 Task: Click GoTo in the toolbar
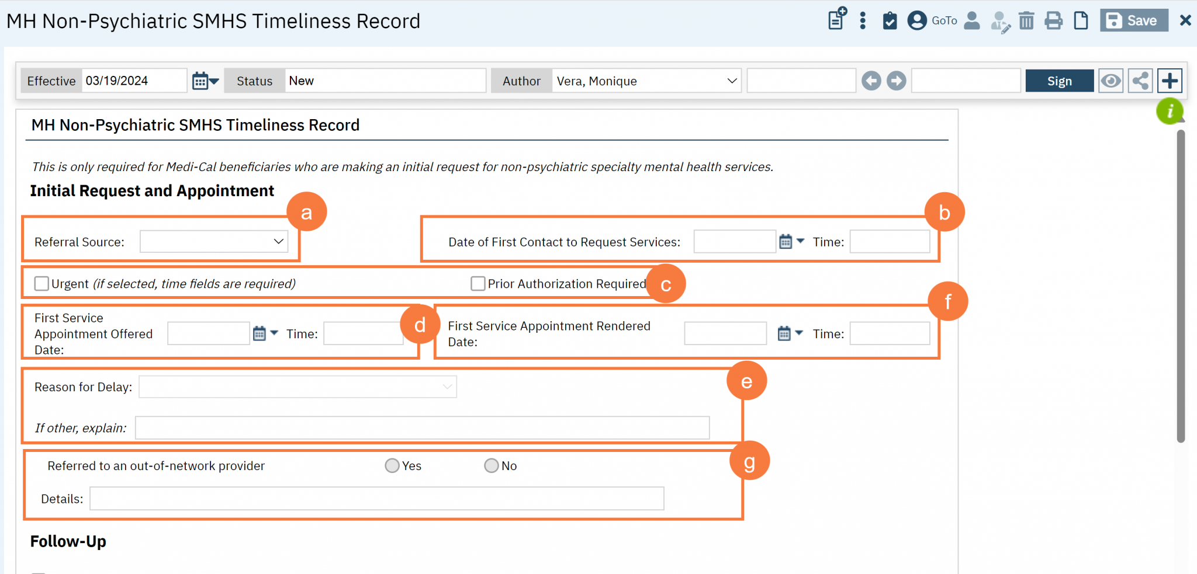coord(945,21)
